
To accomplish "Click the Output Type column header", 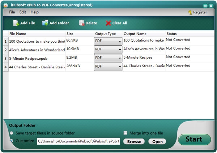I will [109, 34].
